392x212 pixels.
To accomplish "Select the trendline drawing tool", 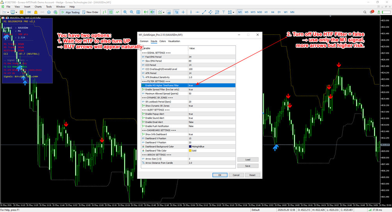I will (x=204, y=12).
